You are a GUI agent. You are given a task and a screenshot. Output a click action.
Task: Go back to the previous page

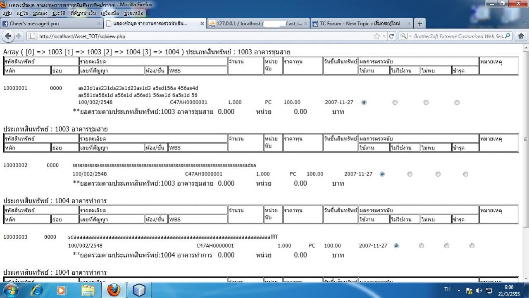point(8,36)
